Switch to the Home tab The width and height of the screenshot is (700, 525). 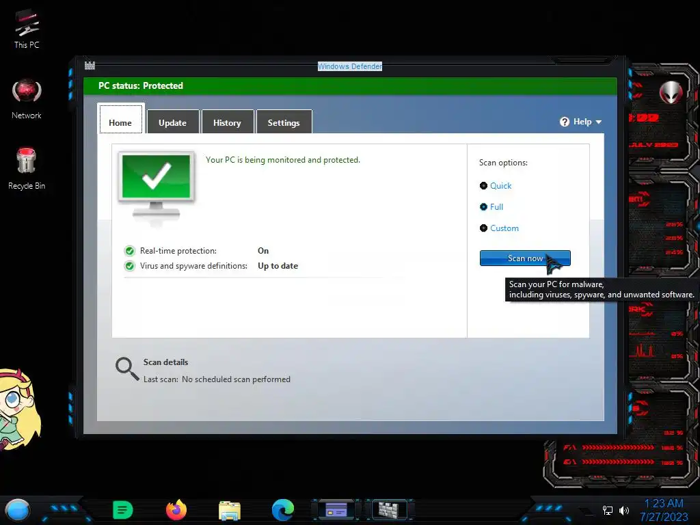[x=120, y=120]
